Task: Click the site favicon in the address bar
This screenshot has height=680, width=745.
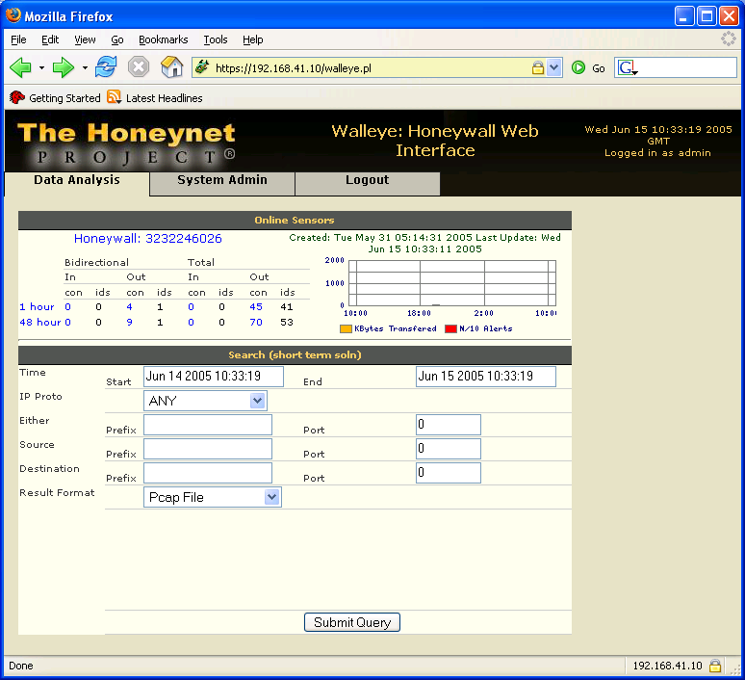Action: tap(202, 67)
